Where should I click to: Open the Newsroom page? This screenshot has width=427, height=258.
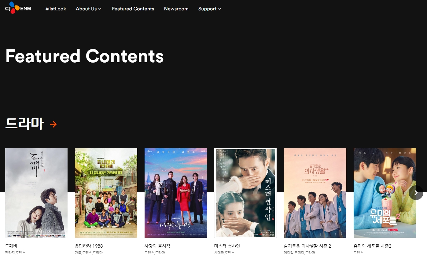click(176, 9)
